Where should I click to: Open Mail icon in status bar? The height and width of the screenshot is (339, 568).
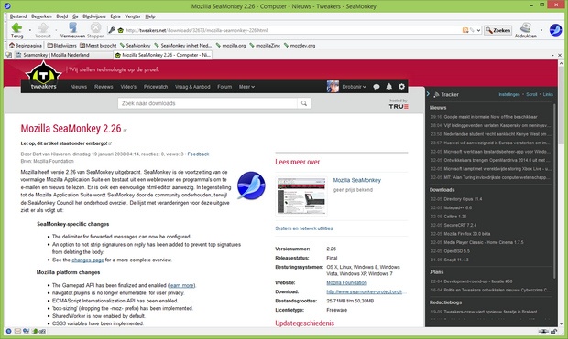(17, 331)
